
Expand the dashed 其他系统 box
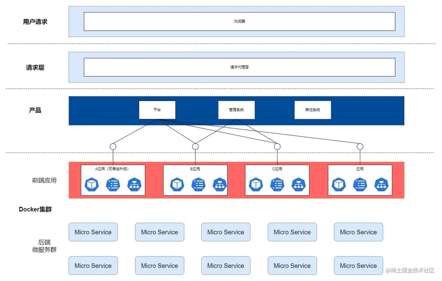313,110
